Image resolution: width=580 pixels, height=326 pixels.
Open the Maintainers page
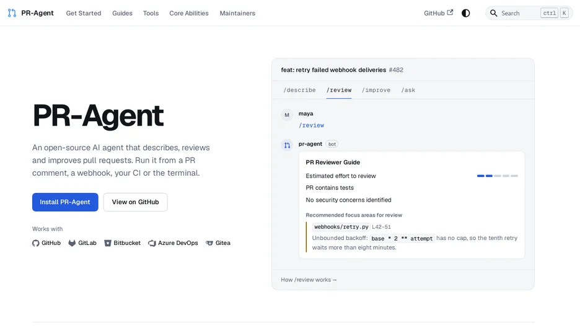(x=237, y=13)
